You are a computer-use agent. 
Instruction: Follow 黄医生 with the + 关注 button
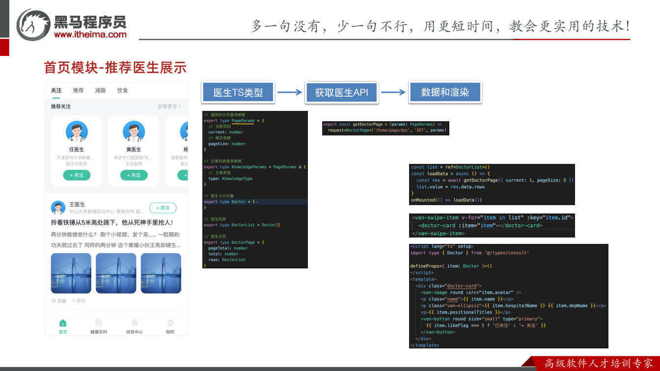(x=134, y=175)
